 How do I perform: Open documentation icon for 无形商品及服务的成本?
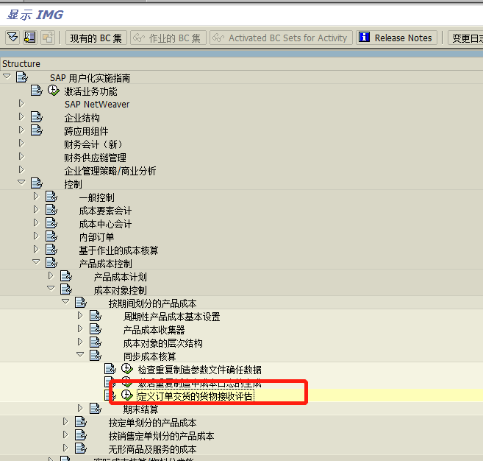pos(81,448)
